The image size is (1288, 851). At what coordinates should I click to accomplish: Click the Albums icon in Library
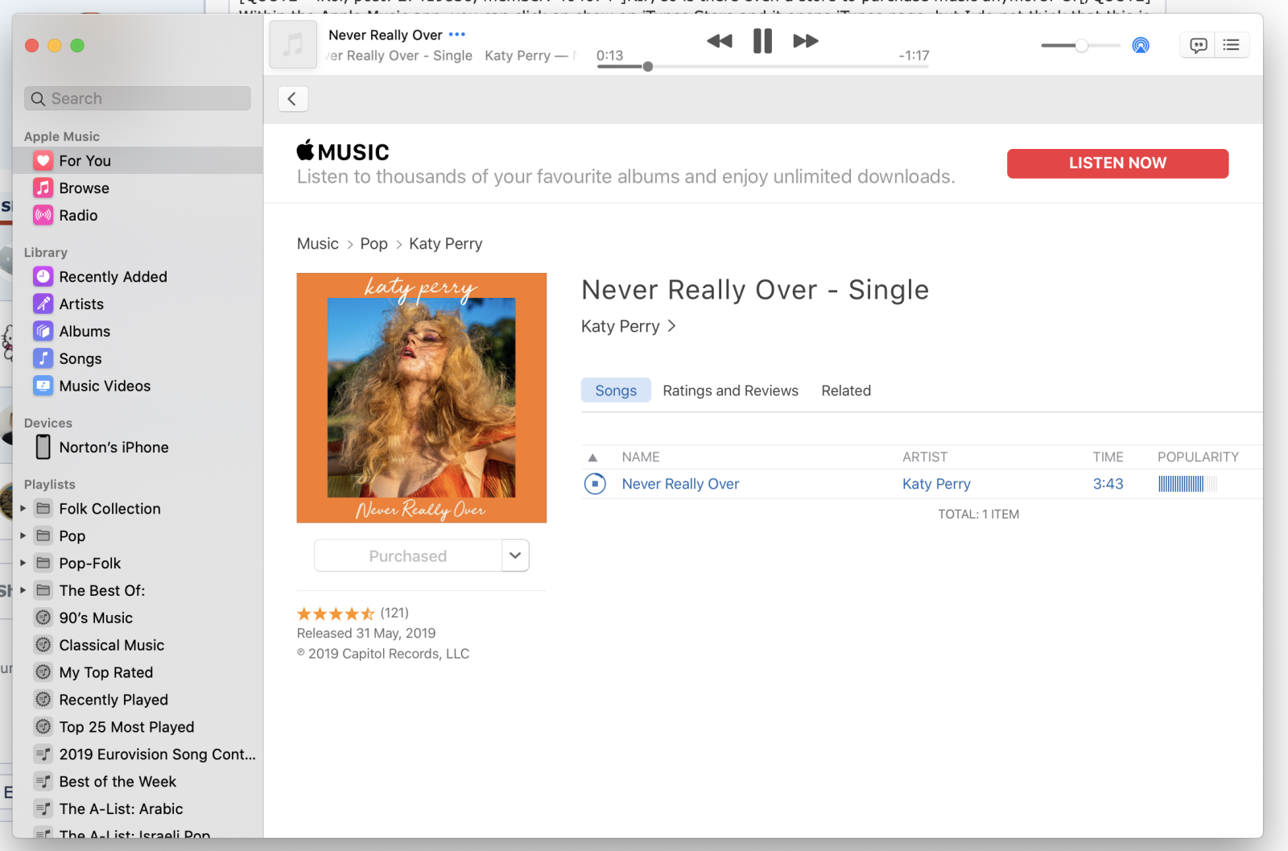click(43, 332)
